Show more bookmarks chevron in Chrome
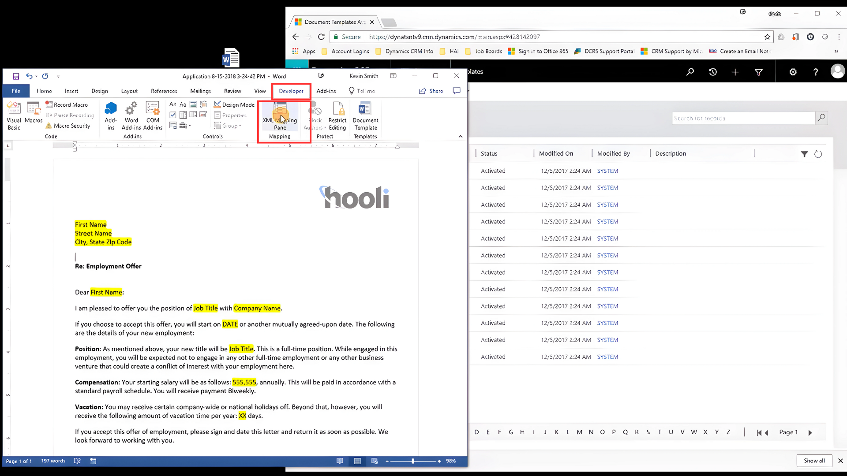 click(x=836, y=52)
